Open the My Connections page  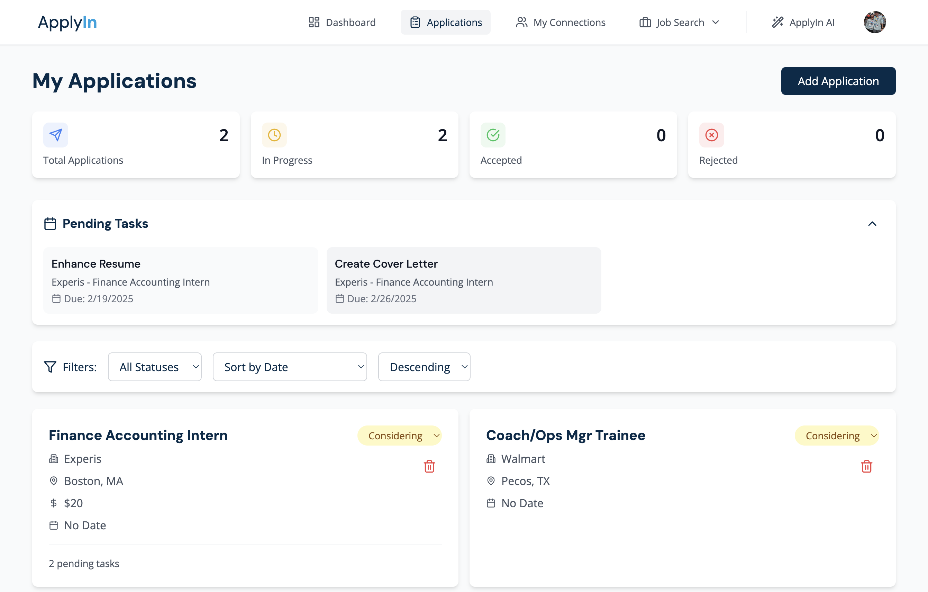point(561,23)
